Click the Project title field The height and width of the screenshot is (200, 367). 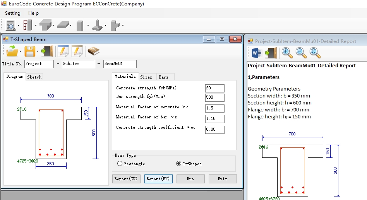[39, 64]
